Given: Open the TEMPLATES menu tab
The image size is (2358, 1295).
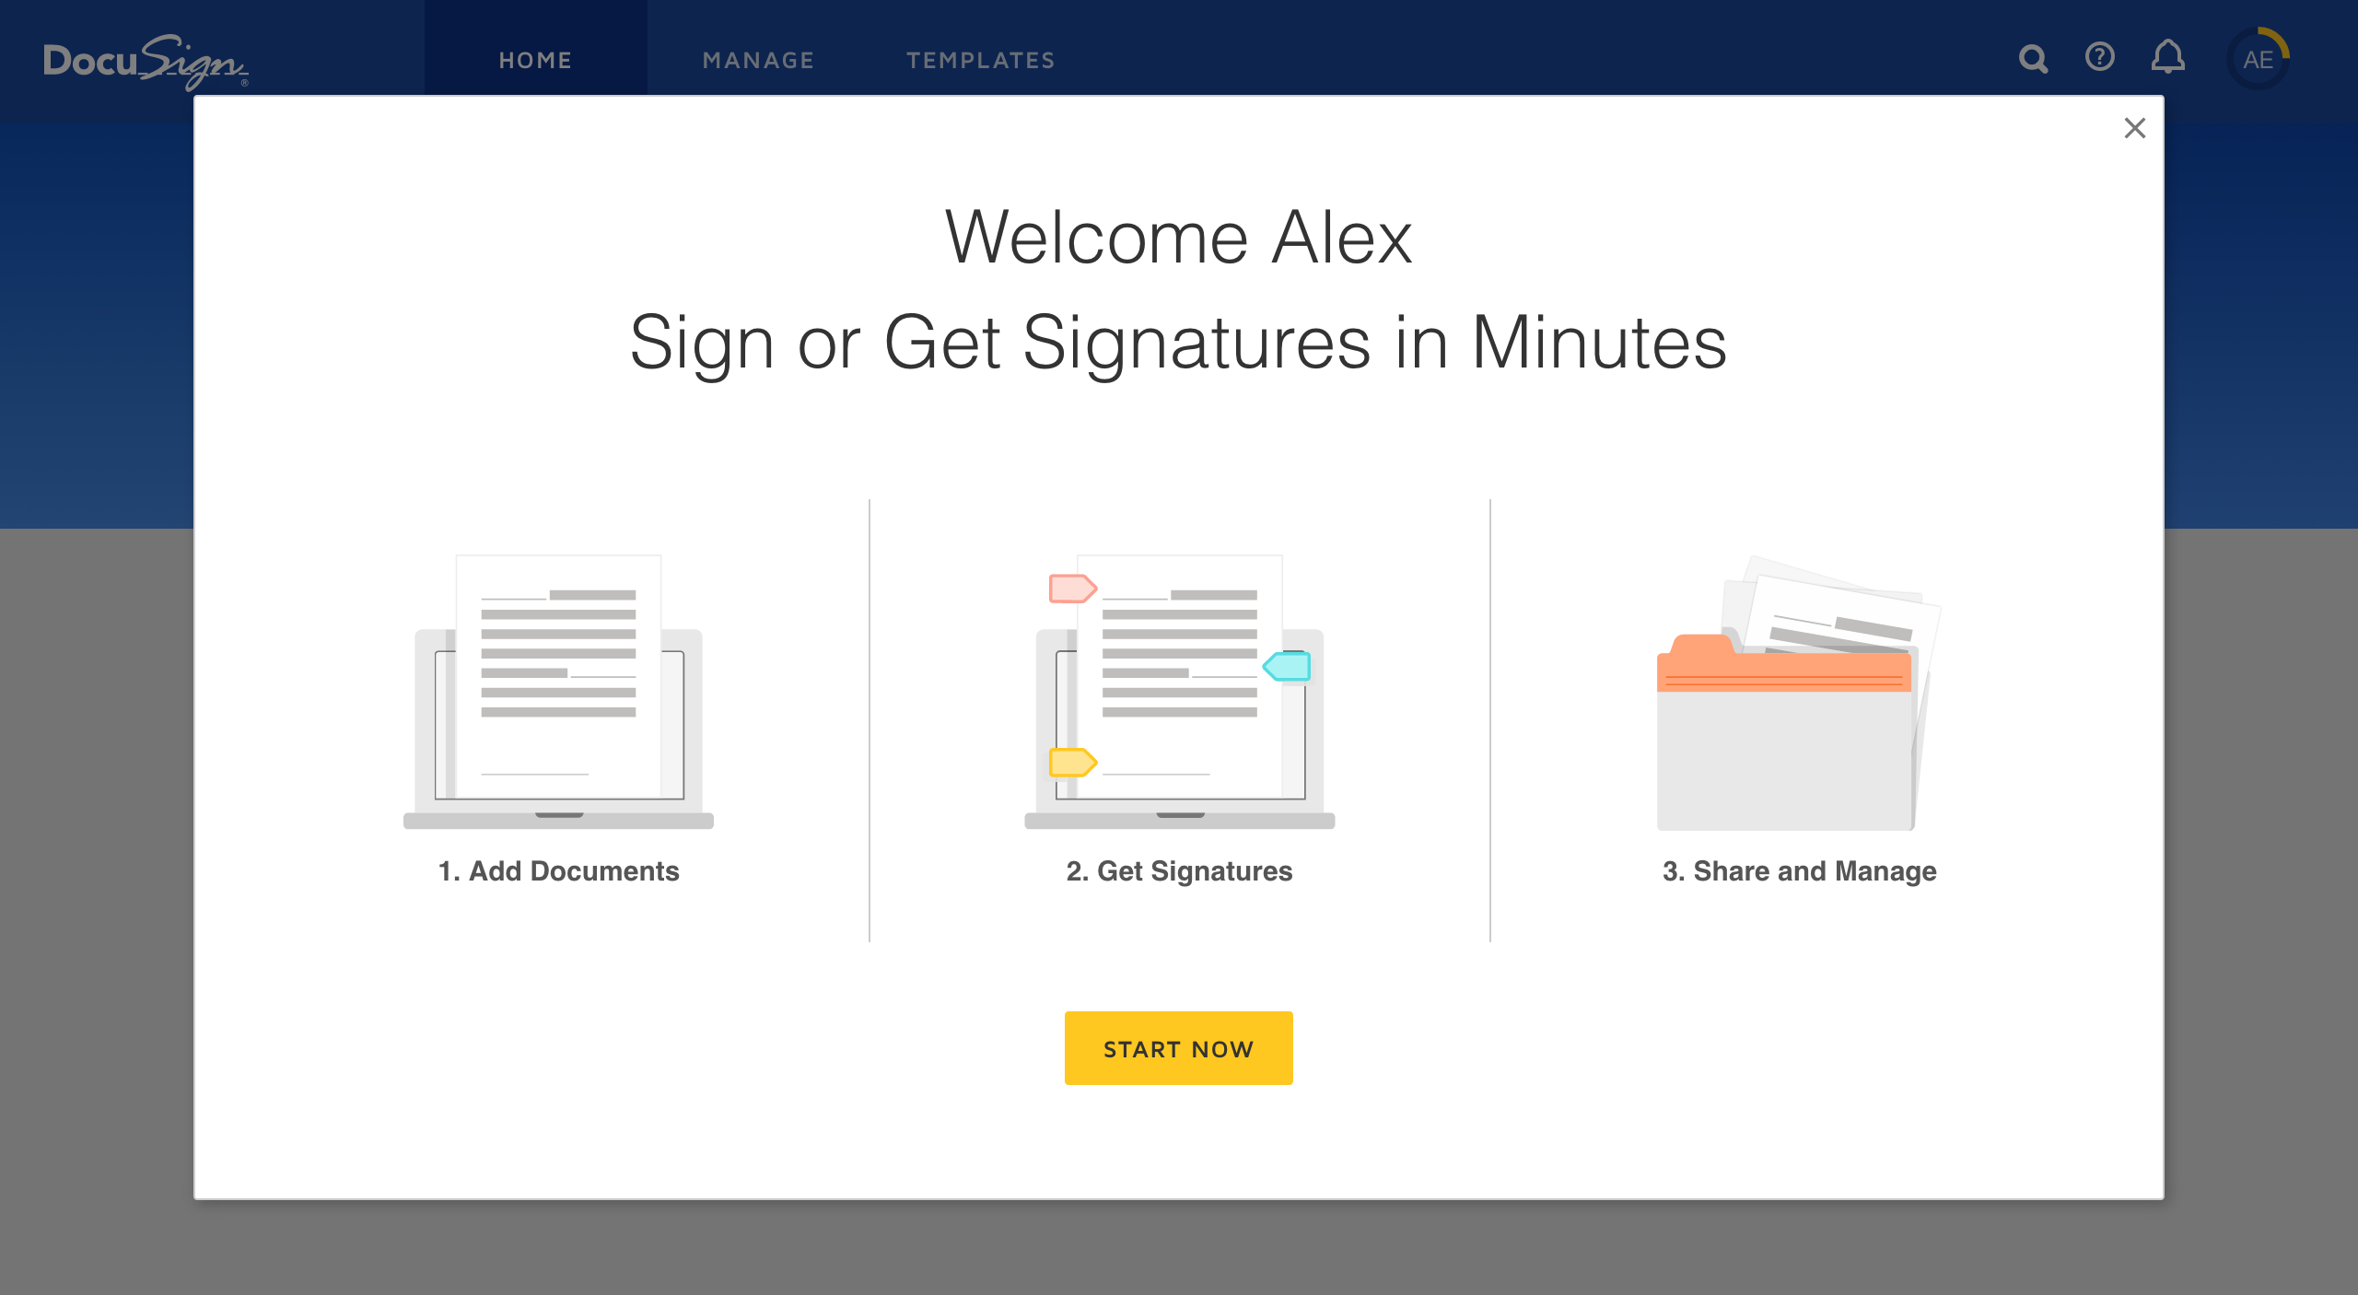Looking at the screenshot, I should point(981,59).
